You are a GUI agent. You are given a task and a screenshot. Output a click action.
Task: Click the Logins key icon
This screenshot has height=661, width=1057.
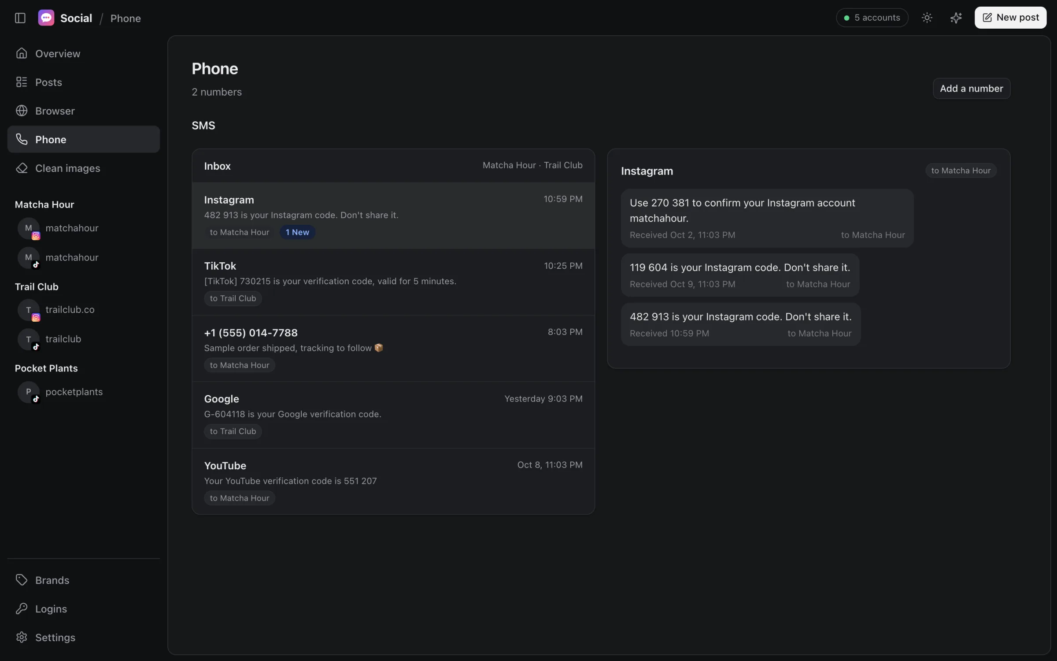coord(22,609)
